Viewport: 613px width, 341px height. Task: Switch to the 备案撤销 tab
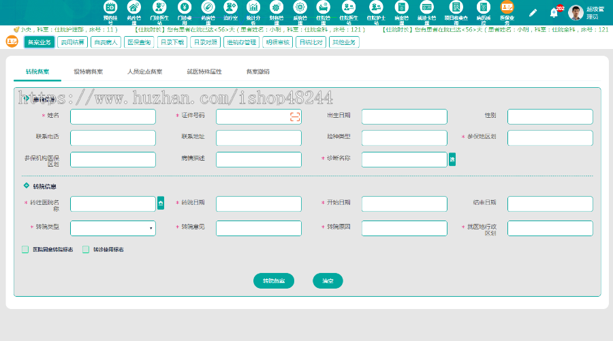(258, 71)
